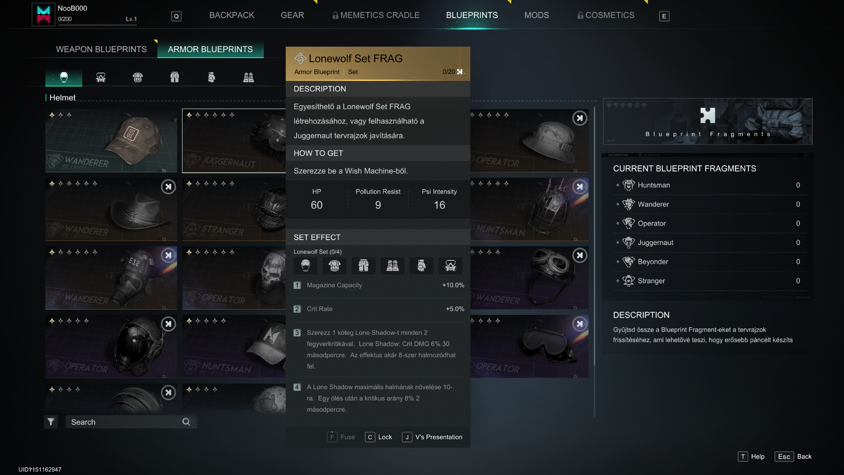
Task: Open the Backpack tab
Action: click(x=232, y=15)
